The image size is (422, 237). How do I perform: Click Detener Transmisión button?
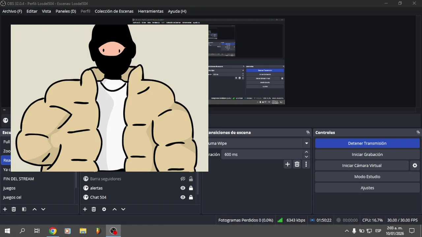point(367,143)
